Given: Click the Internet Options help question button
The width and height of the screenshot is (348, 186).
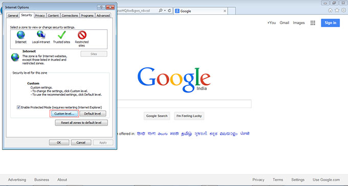Looking at the screenshot, I should (x=101, y=7).
